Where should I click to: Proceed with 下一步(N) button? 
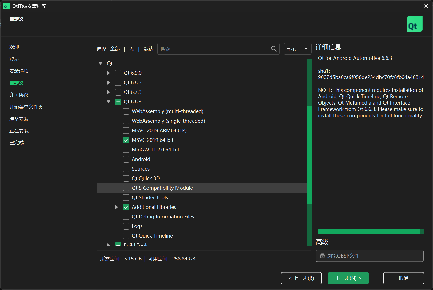point(348,278)
